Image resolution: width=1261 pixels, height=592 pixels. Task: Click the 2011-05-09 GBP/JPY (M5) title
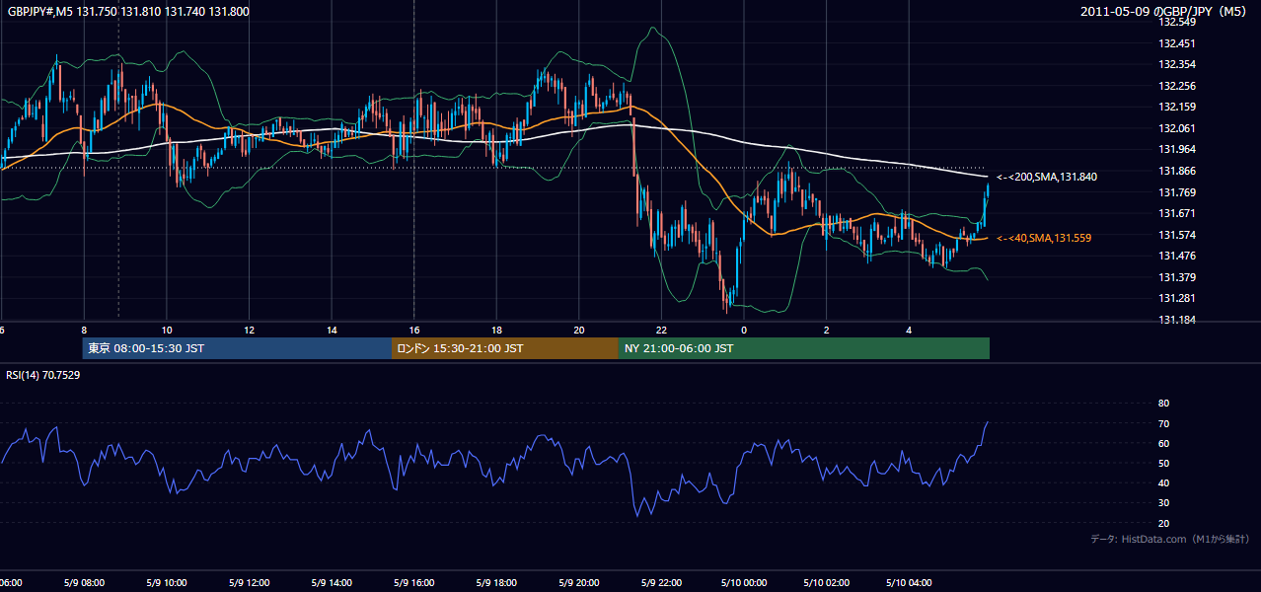click(1165, 12)
